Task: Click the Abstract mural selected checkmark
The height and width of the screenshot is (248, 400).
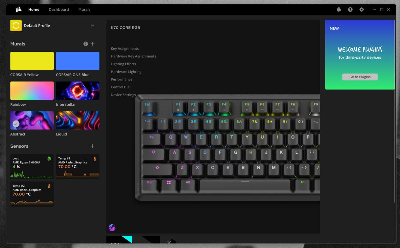Action: point(16,124)
